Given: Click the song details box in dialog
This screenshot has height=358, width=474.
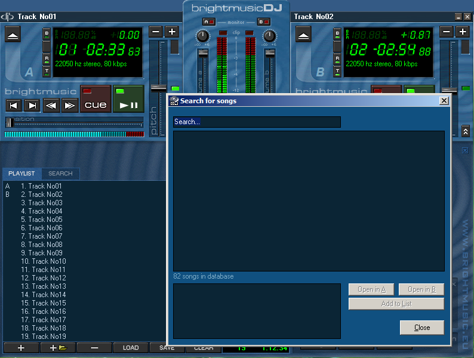Looking at the screenshot, I should [257, 311].
